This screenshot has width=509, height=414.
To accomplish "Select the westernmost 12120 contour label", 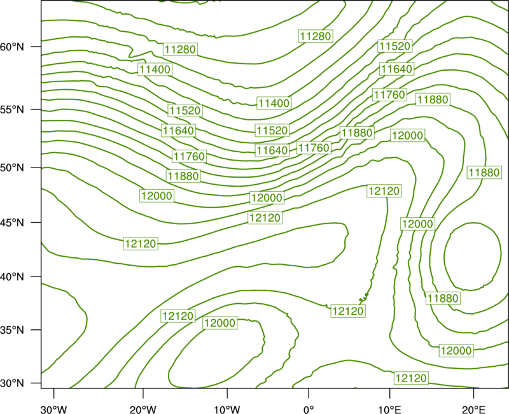I will click(x=141, y=243).
